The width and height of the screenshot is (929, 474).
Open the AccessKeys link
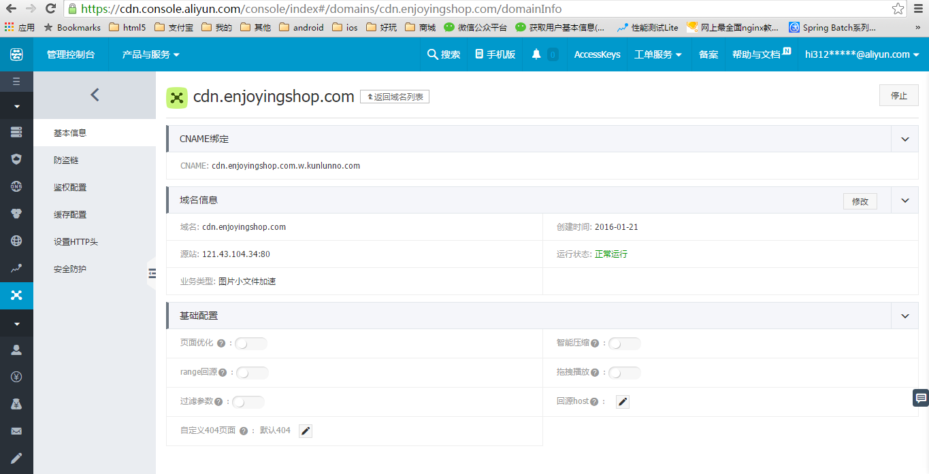pyautogui.click(x=597, y=54)
